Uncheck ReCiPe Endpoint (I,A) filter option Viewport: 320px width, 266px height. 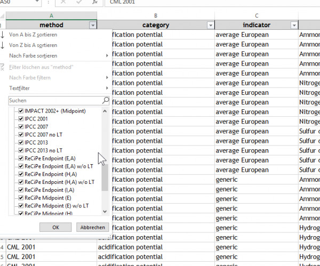tap(21, 190)
